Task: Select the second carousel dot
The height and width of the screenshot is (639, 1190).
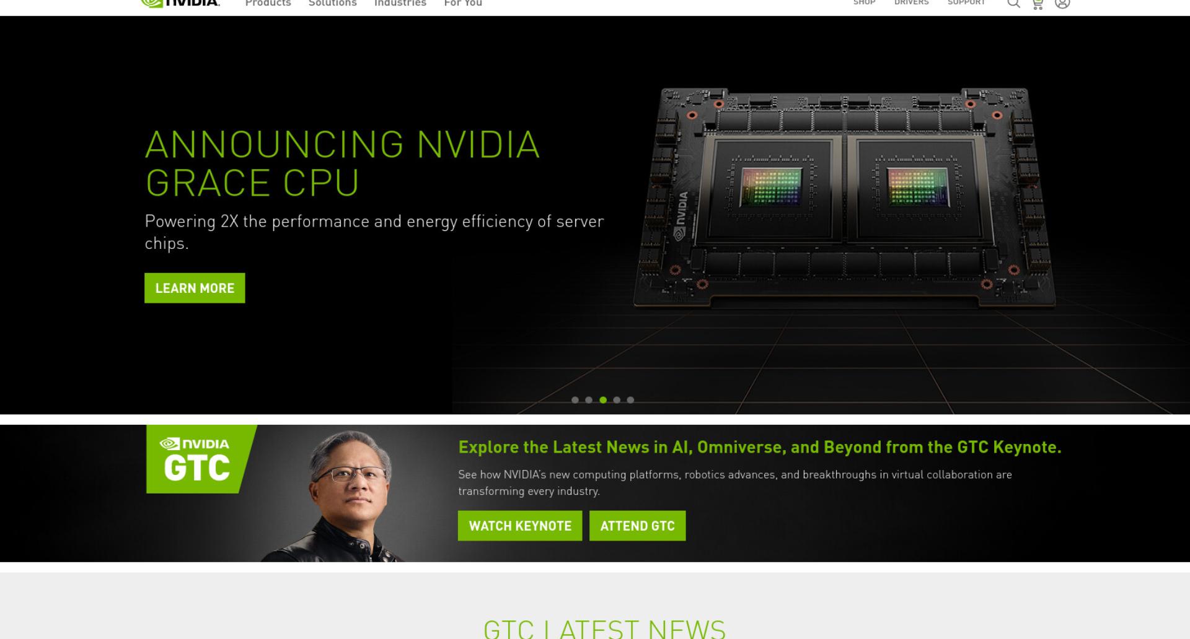Action: pyautogui.click(x=589, y=400)
